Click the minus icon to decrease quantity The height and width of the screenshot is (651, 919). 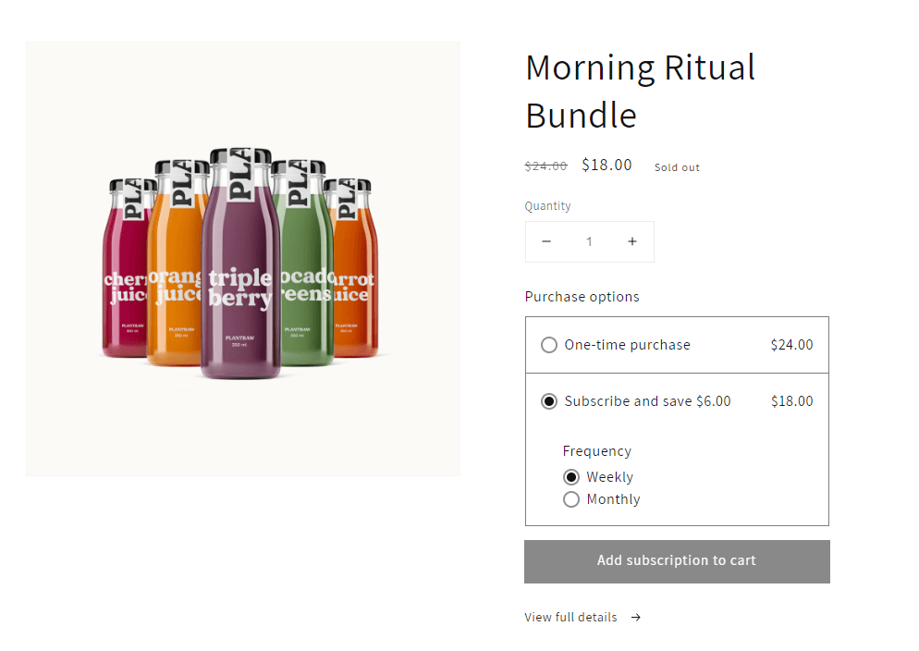coord(546,241)
